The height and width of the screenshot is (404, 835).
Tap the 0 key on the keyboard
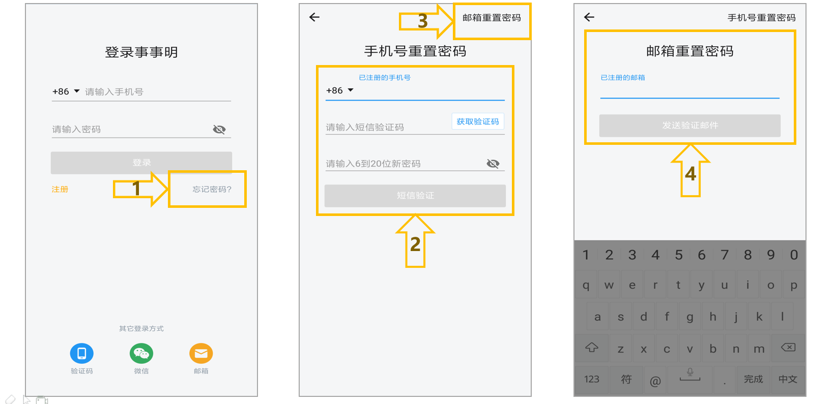click(794, 255)
